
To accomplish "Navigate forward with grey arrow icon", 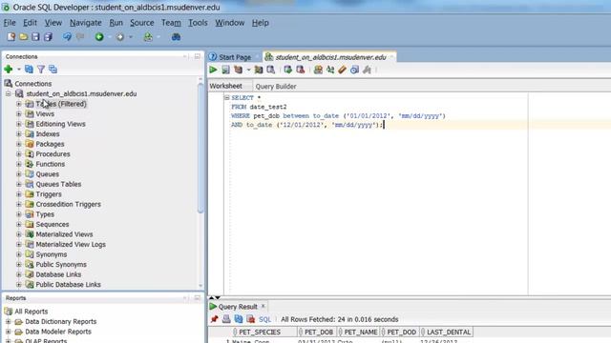I will (120, 37).
